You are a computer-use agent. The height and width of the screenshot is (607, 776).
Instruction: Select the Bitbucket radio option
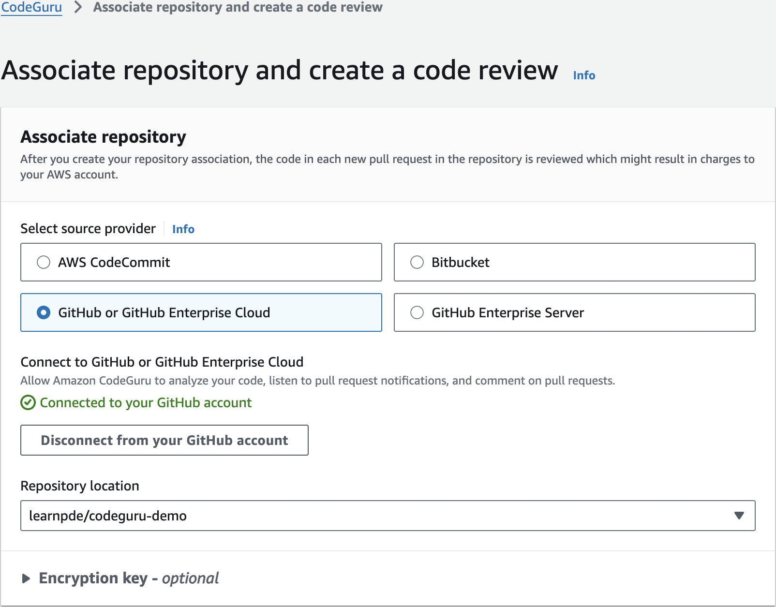click(575, 262)
